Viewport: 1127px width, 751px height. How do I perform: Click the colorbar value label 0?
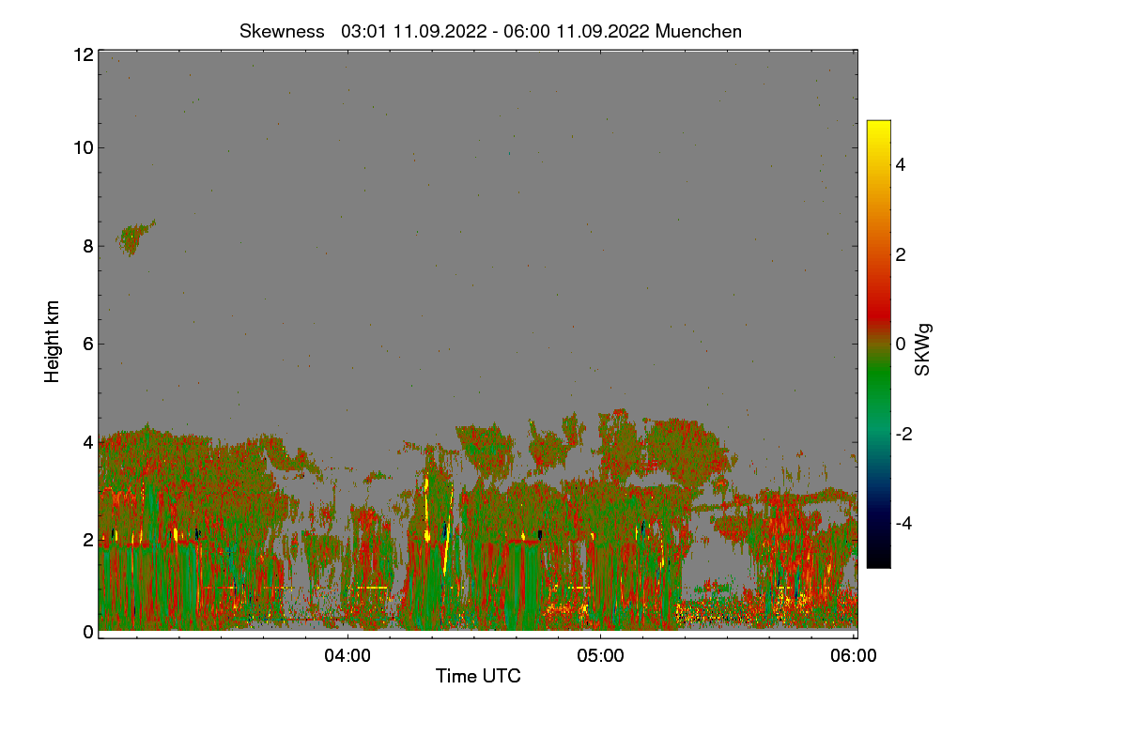(901, 344)
